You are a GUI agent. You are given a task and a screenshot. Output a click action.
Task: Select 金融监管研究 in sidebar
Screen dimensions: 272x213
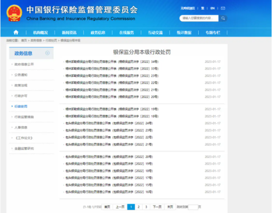tap(24, 149)
